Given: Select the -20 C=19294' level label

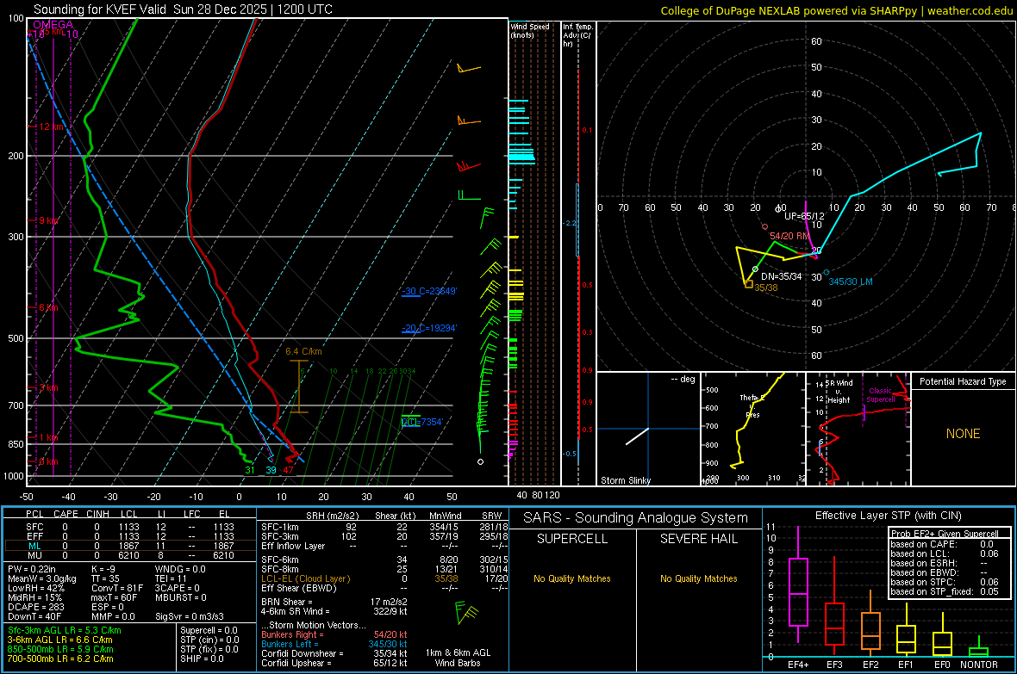Looking at the screenshot, I should click(x=429, y=328).
